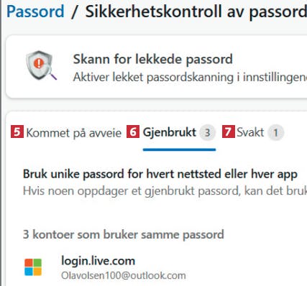Screen dimensions: 307x286
Task: Click the Skann for lekkede passord title
Action: (153, 59)
